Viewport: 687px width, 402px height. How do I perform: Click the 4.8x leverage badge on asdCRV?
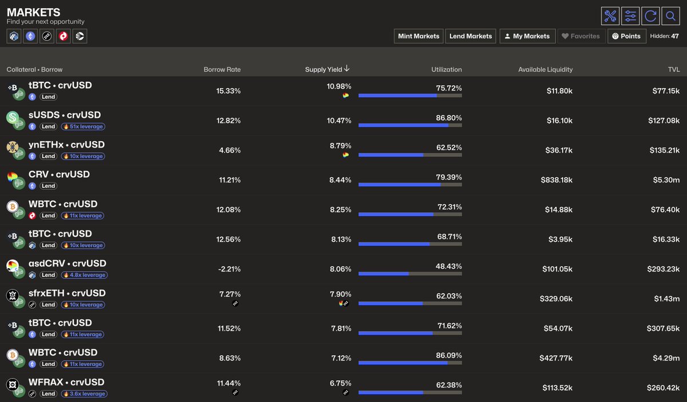84,275
